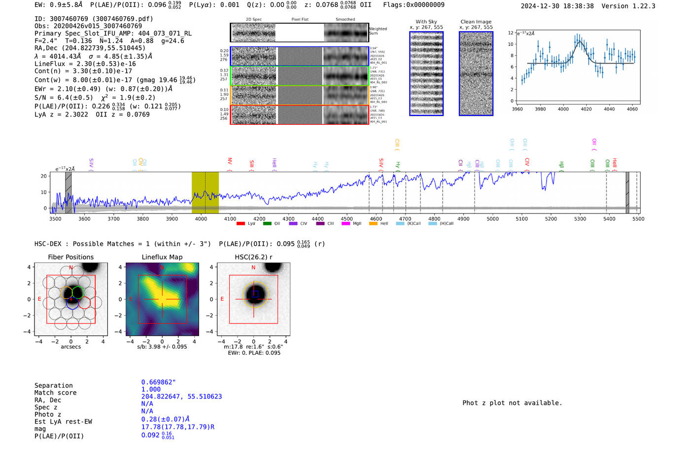Click the Flags:0x00000009 header text
The image size is (690, 470).
tap(414, 5)
